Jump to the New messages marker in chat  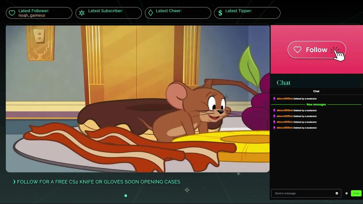(x=316, y=105)
